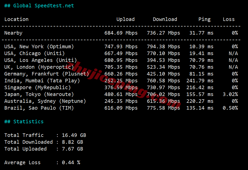Select 'India, Mumbai (Tata Play)' location

coord(42,81)
